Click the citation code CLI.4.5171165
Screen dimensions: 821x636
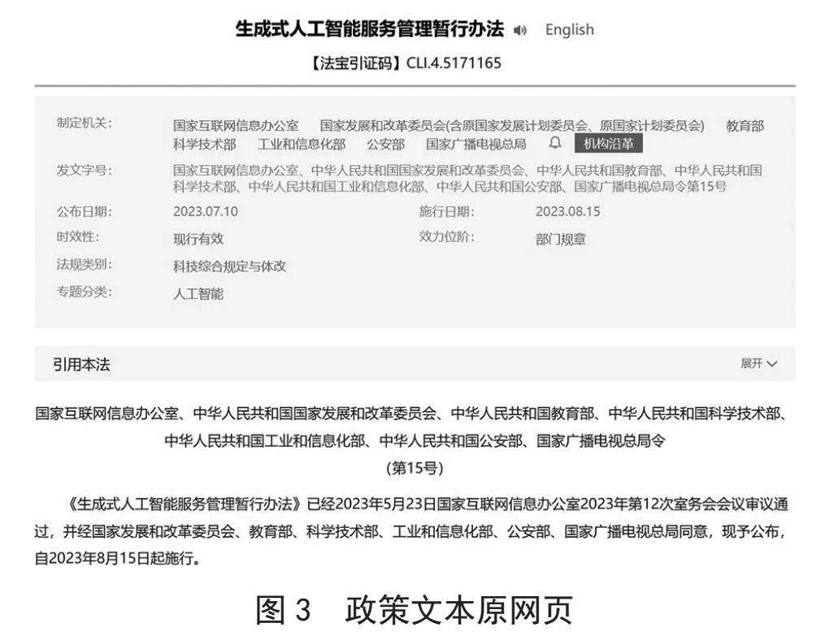[454, 63]
